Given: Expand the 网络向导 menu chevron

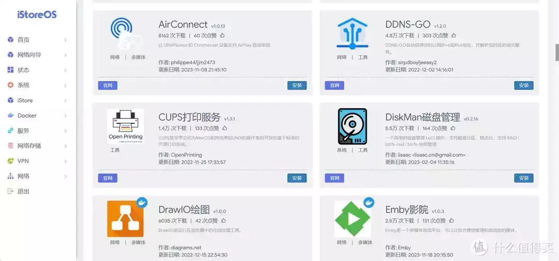Looking at the screenshot, I should (66, 55).
